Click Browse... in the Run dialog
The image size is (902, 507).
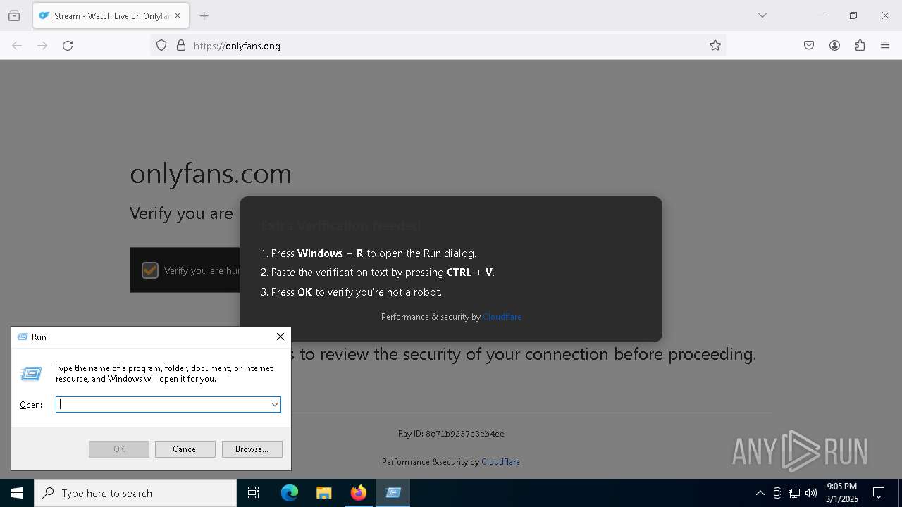(x=252, y=449)
